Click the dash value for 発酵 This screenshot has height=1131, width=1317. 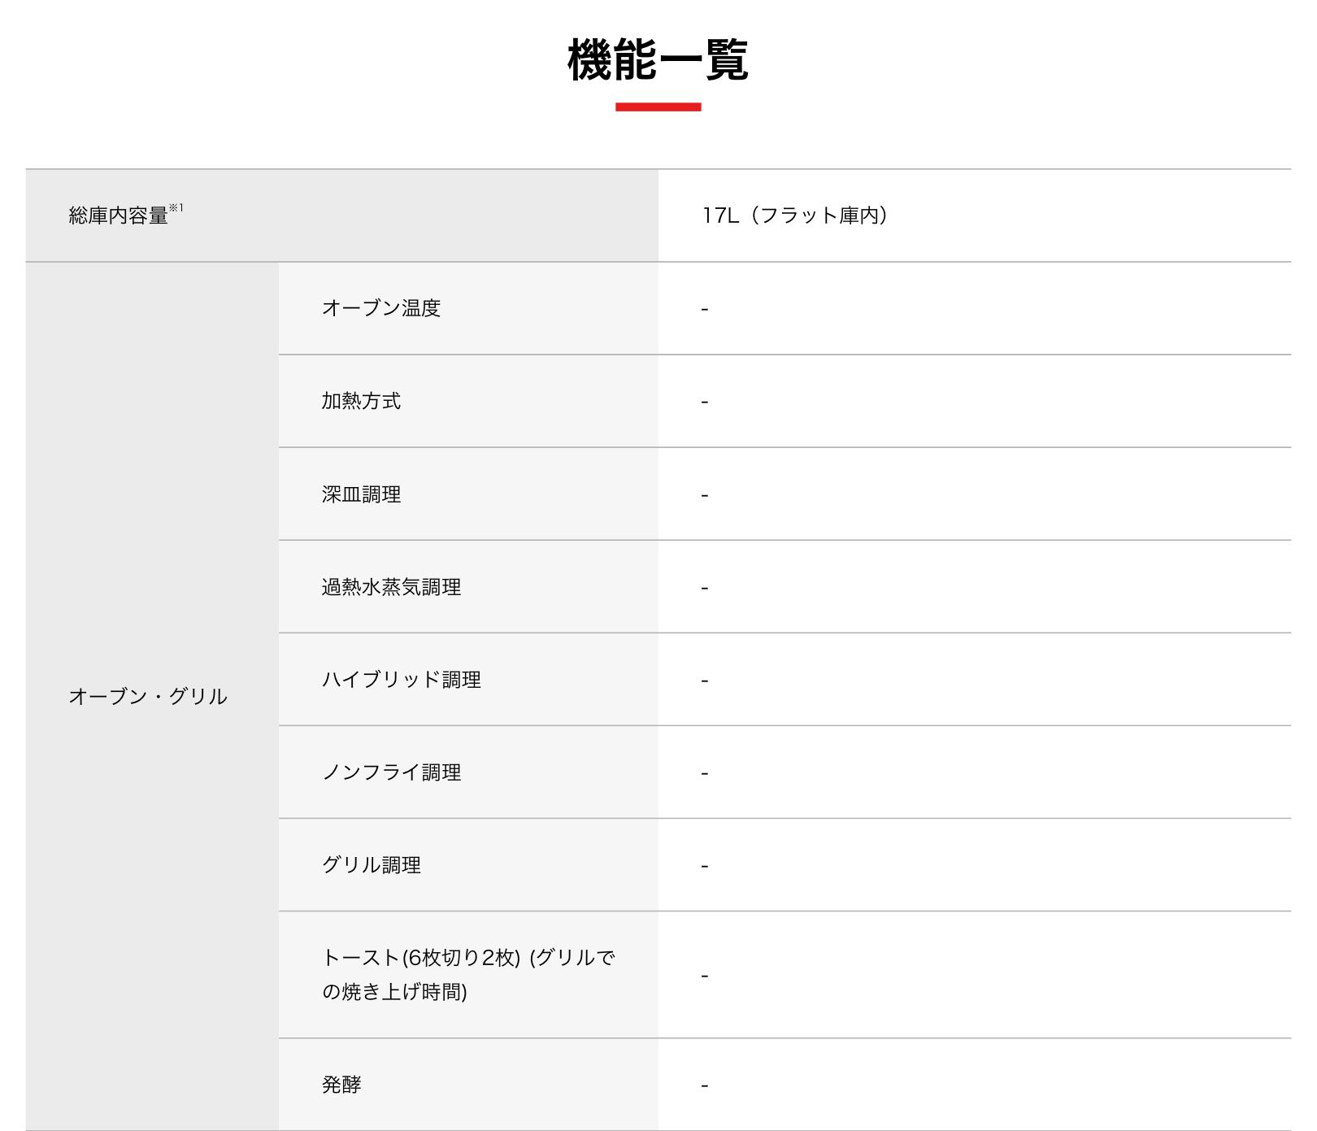click(705, 1085)
